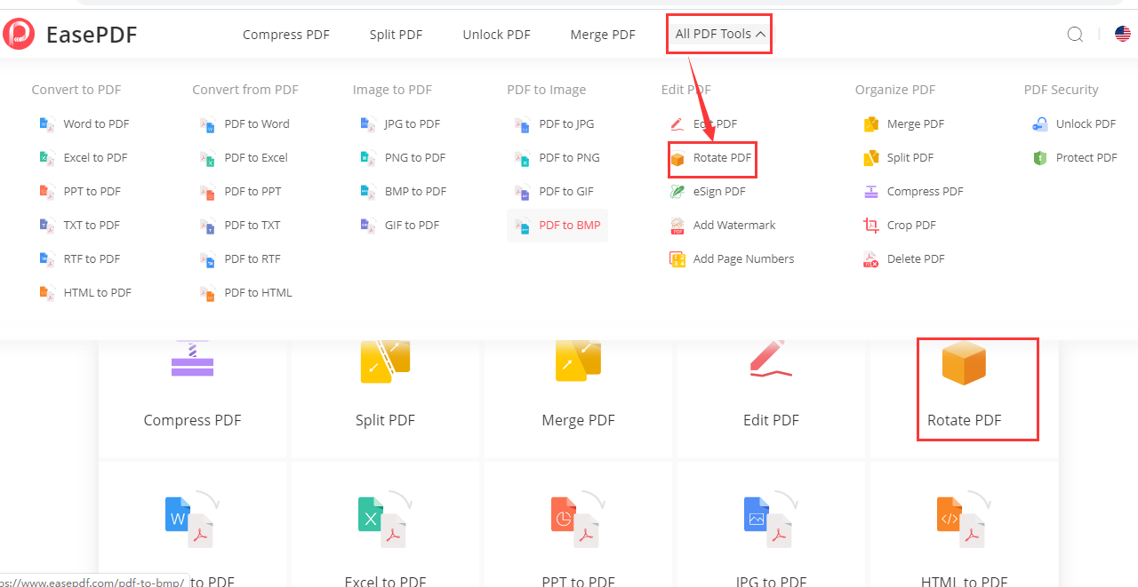Collapse the All PDF Tools dropdown
Viewport: 1138px width, 587px height.
(719, 34)
